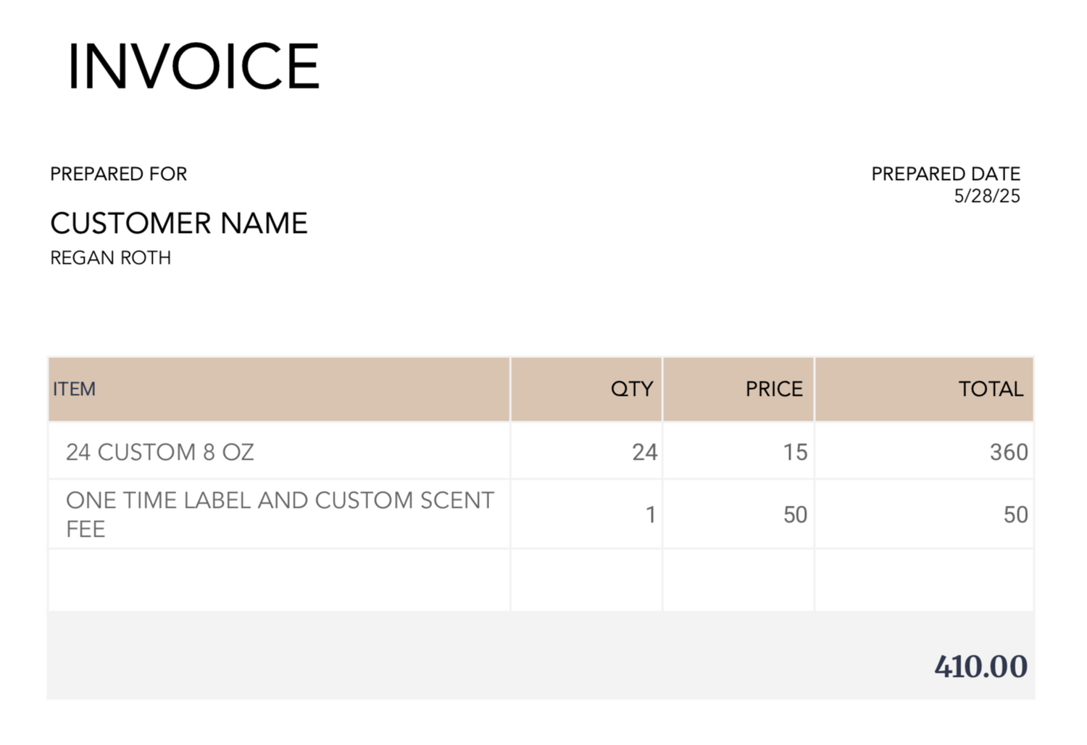Image resolution: width=1087 pixels, height=745 pixels.
Task: Click the empty third row item cell
Action: tap(279, 580)
